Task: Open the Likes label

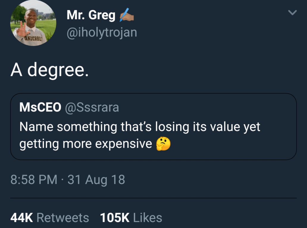Action: click(x=148, y=218)
